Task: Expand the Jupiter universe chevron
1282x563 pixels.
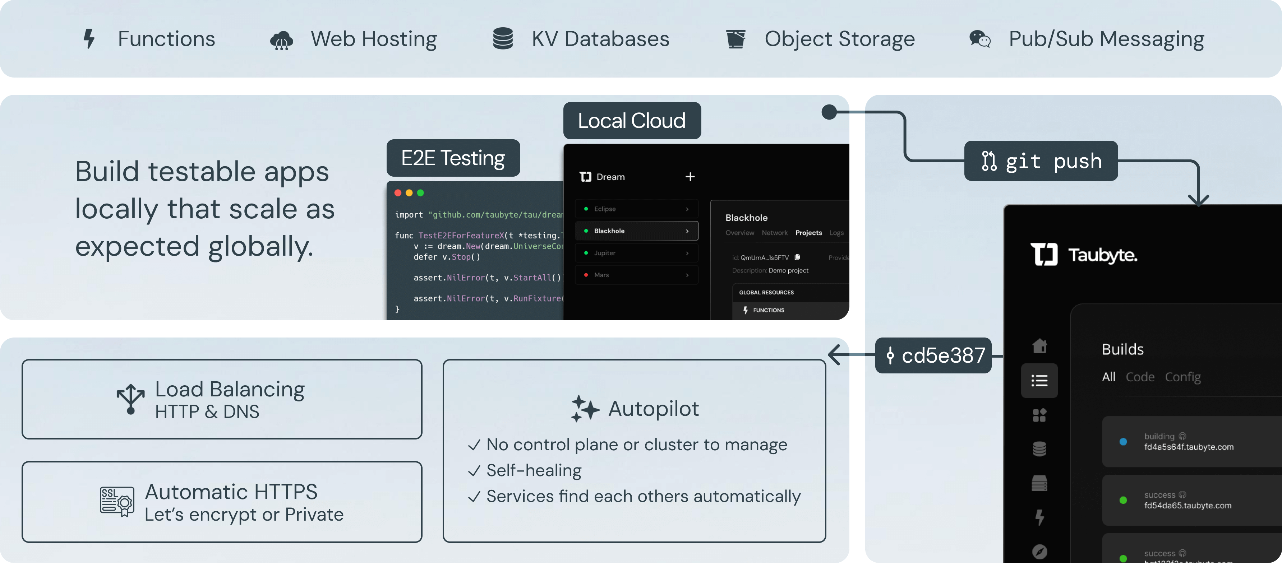Action: (687, 253)
